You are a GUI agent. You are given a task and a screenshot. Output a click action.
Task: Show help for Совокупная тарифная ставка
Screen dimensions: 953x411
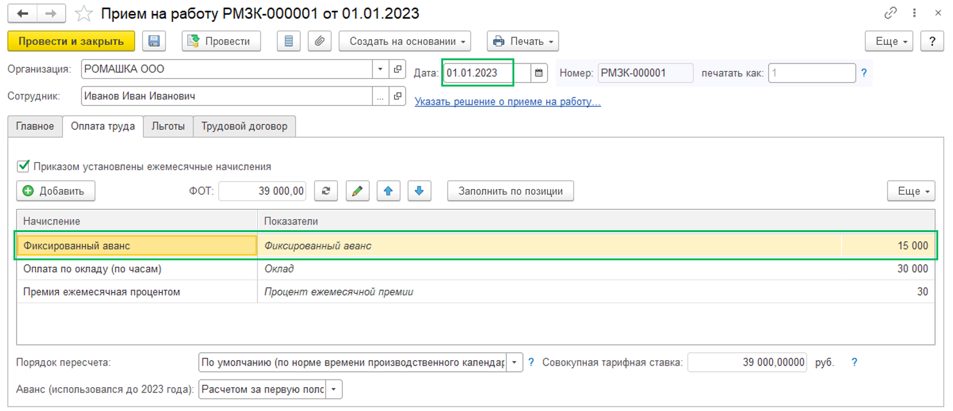(854, 362)
